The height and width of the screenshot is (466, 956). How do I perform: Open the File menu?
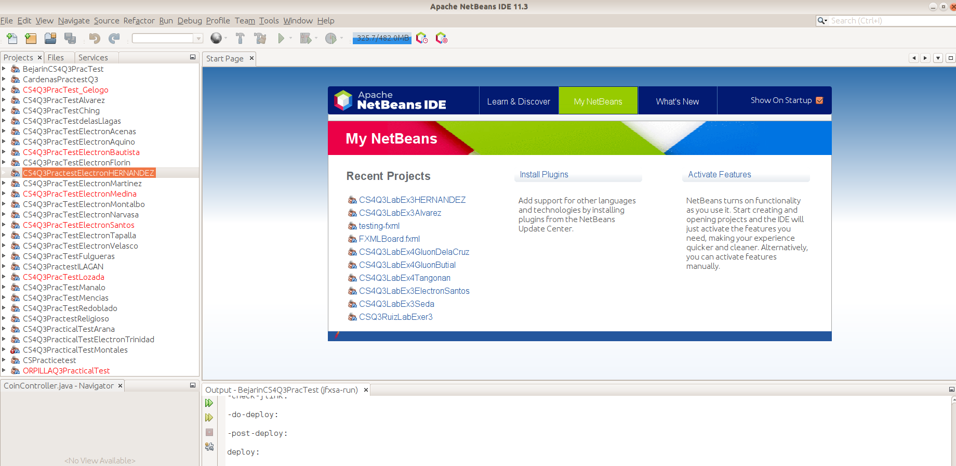tap(7, 21)
